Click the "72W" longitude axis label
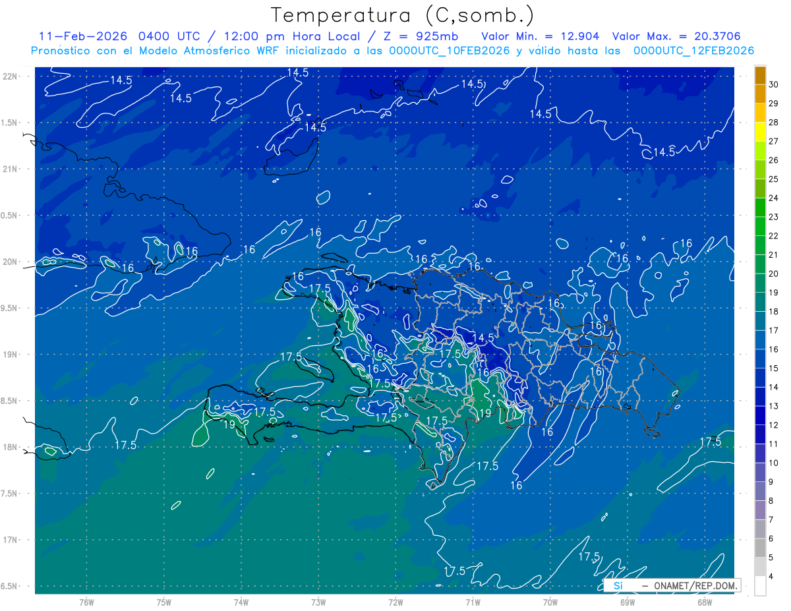The image size is (791, 611). (395, 602)
